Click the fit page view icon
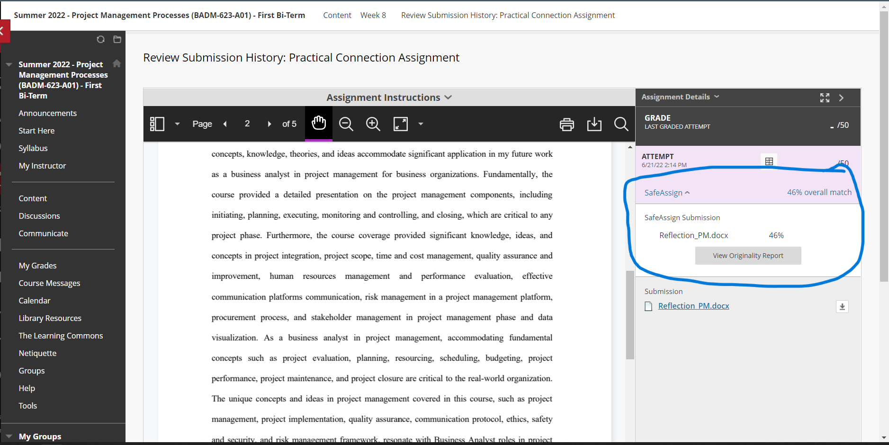The width and height of the screenshot is (889, 445). [401, 124]
